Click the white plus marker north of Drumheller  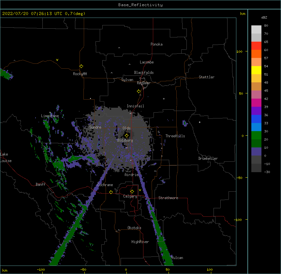tap(200, 122)
